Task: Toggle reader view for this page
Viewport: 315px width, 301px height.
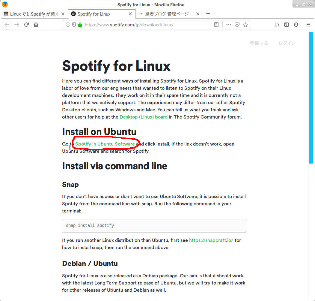Action: pyautogui.click(x=216, y=25)
